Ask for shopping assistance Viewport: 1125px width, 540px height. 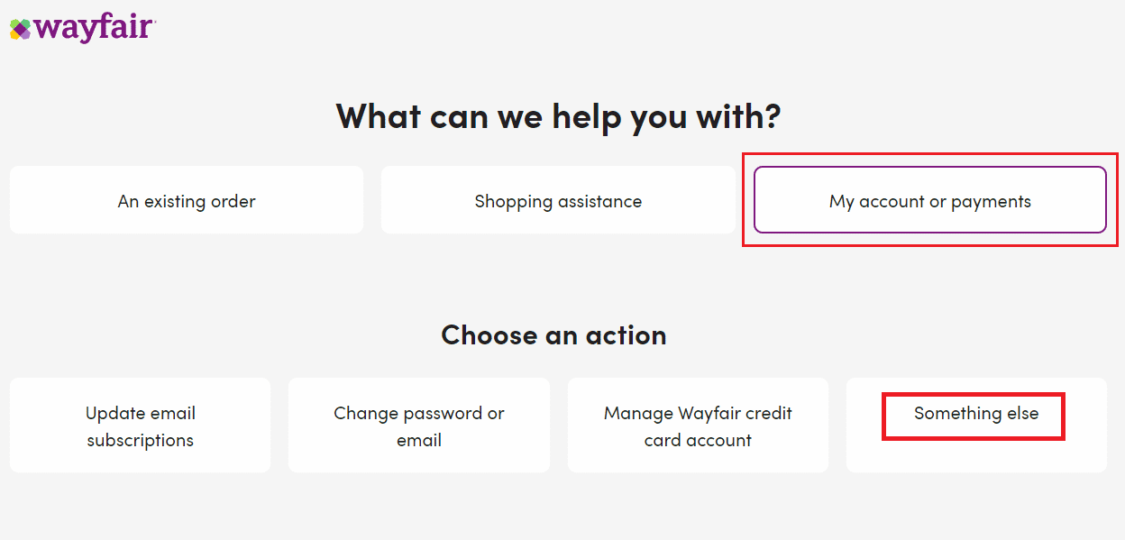(x=558, y=200)
